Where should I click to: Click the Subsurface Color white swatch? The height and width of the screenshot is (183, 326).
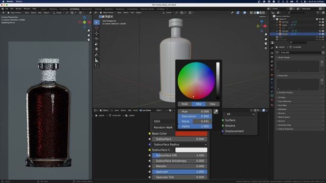pos(192,150)
